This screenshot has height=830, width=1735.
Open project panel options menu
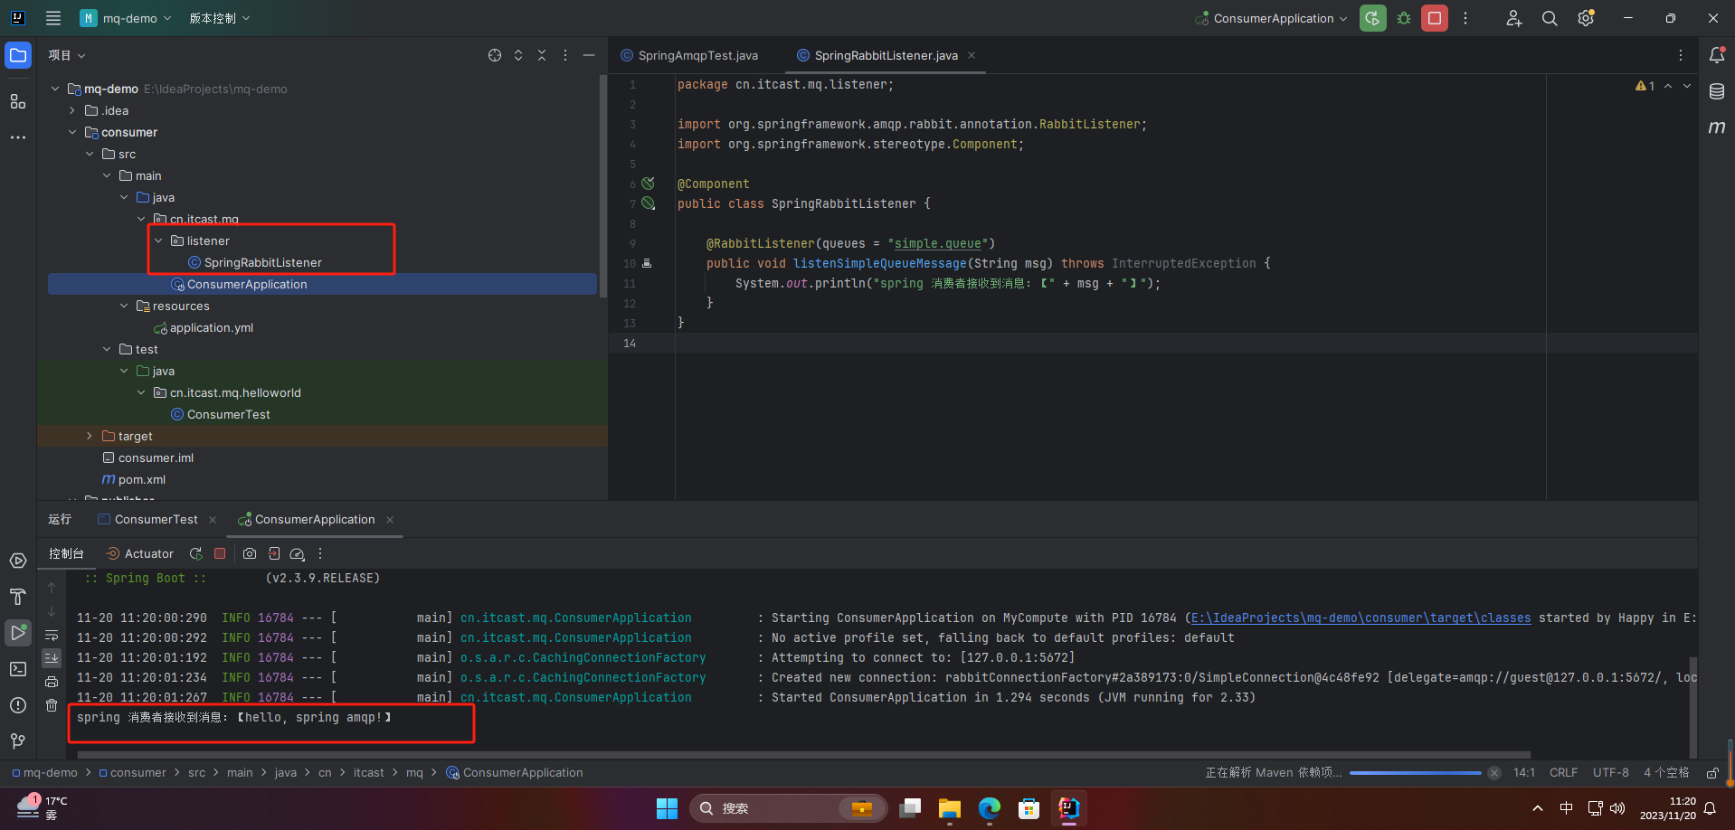click(565, 55)
